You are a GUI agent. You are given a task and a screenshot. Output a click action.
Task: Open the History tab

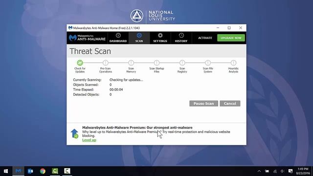[181, 38]
